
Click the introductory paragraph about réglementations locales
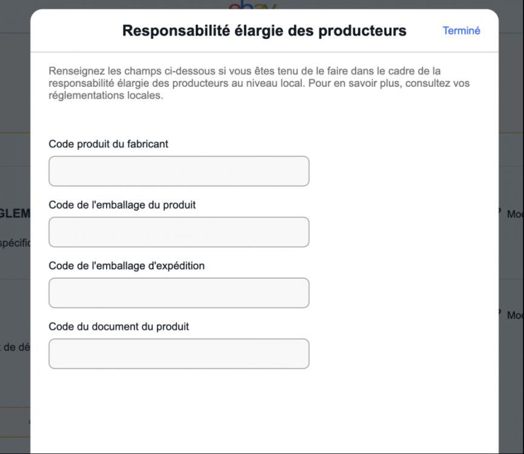[x=259, y=84]
